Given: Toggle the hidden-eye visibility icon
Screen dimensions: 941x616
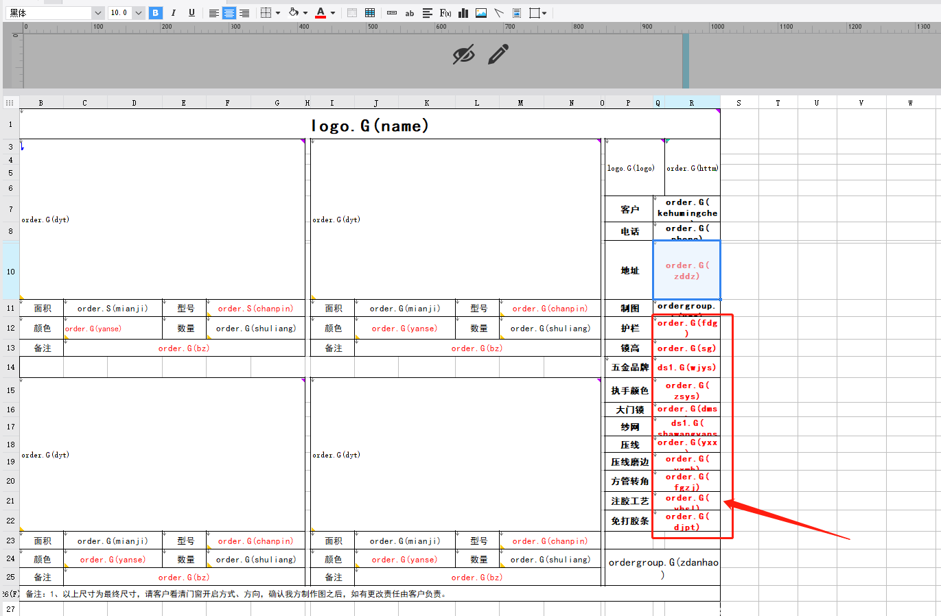Looking at the screenshot, I should 464,55.
